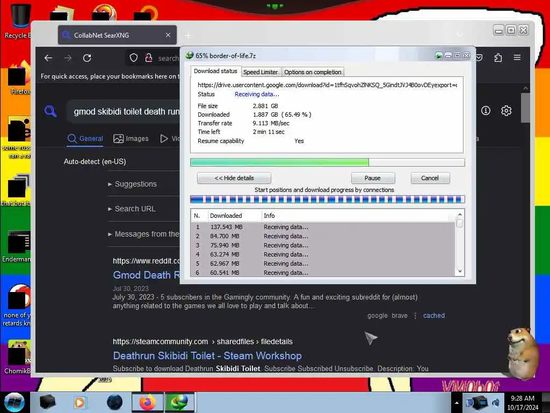This screenshot has height=413, width=550.
Task: Open the Firefox hamburger menu
Action: [517, 58]
